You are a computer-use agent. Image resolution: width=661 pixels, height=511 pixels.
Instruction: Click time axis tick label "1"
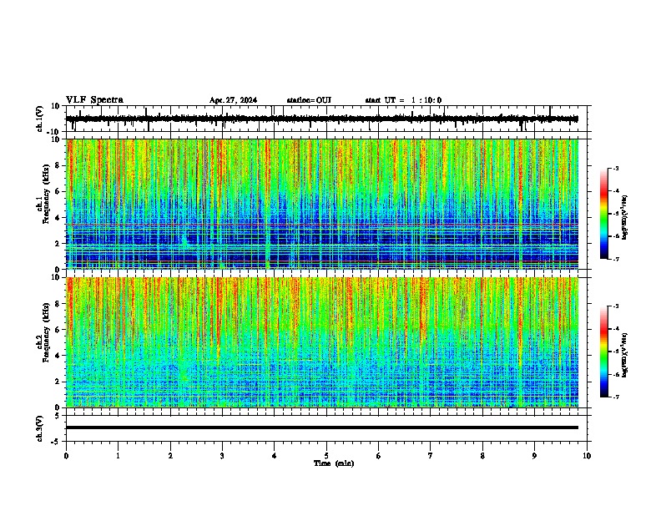[x=119, y=456]
